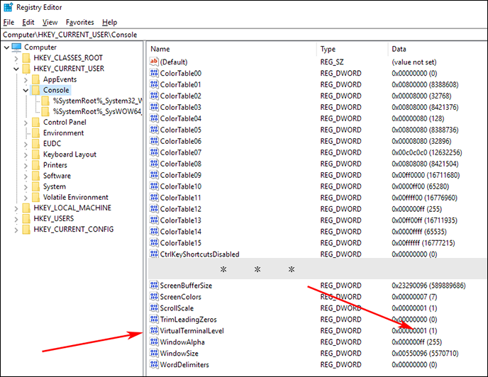Viewport: 488px width, 377px height.
Task: Click the AppEvents folder icon
Action: tap(36, 79)
